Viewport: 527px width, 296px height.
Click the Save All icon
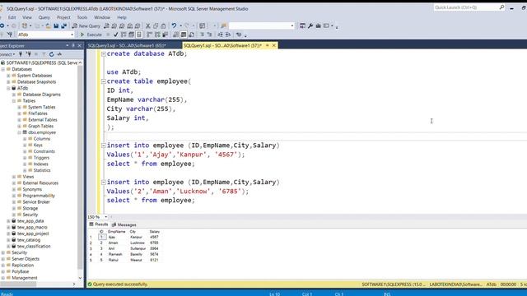pos(63,25)
